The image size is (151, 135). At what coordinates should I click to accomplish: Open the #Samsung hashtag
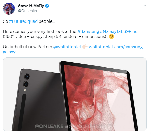pos(88,31)
